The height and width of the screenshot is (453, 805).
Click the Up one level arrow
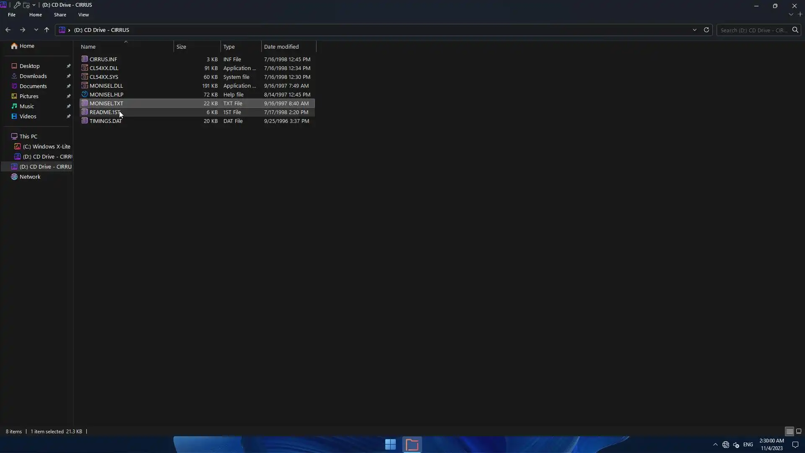[47, 30]
